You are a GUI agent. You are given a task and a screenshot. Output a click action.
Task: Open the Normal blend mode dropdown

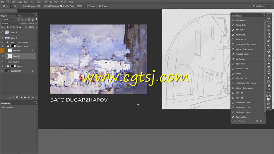(11, 23)
